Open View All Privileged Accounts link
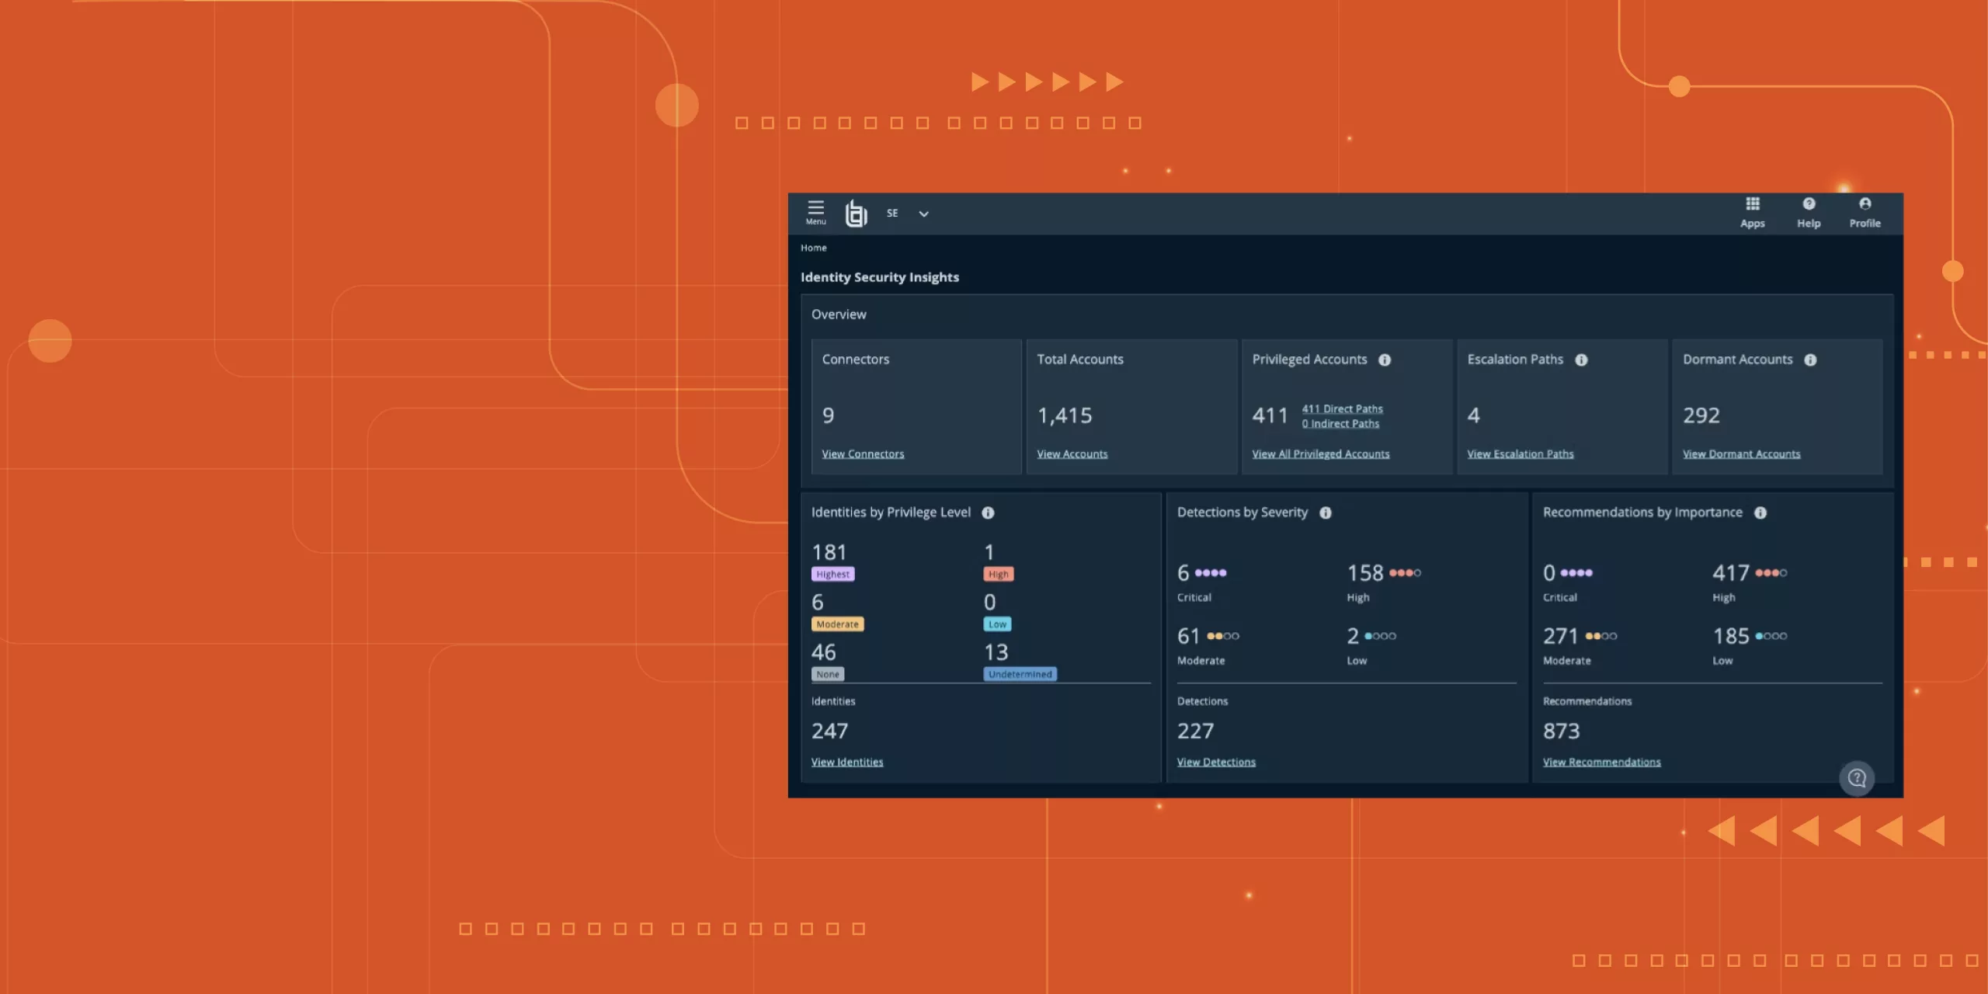This screenshot has width=1988, height=994. pyautogui.click(x=1320, y=454)
